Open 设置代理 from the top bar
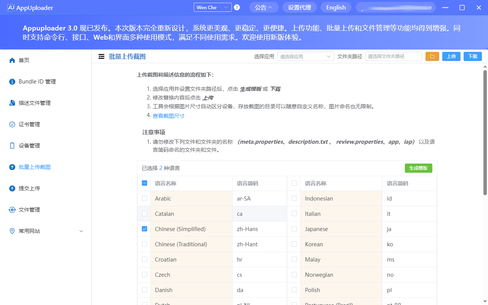 299,7
